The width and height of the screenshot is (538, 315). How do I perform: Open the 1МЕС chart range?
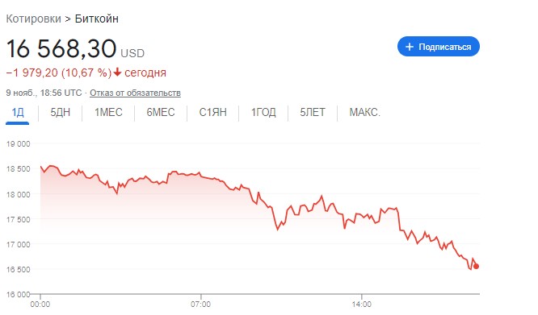[x=108, y=112]
